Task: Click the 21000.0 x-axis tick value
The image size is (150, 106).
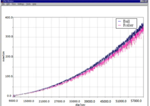Action: [x=44, y=101]
